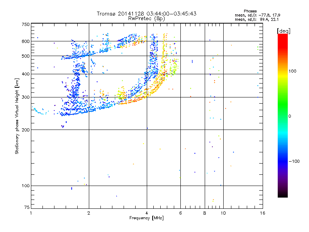
Task: Click the y-axis tick label '300'
Action: (x=25, y=97)
